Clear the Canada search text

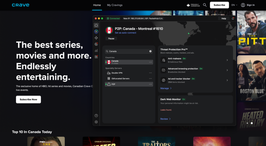point(150,51)
